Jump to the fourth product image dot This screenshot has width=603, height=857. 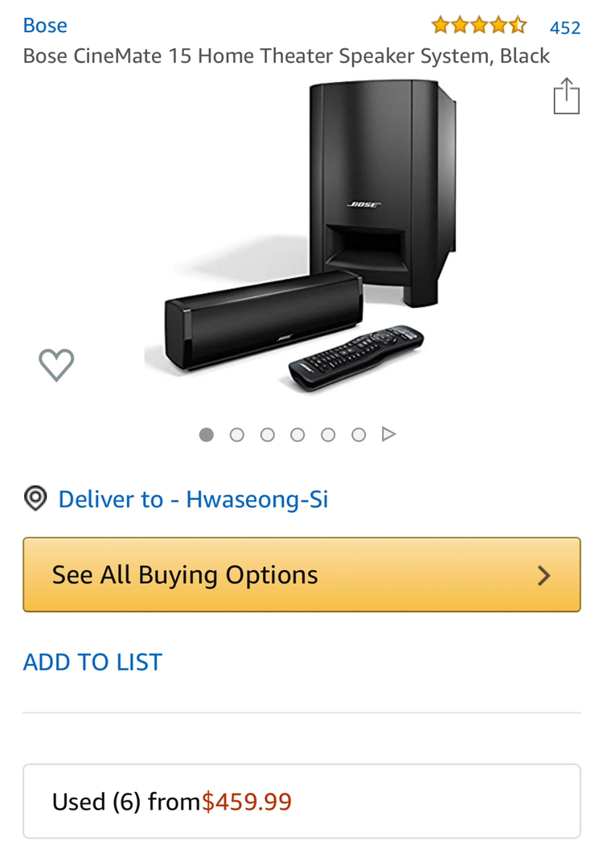point(297,434)
